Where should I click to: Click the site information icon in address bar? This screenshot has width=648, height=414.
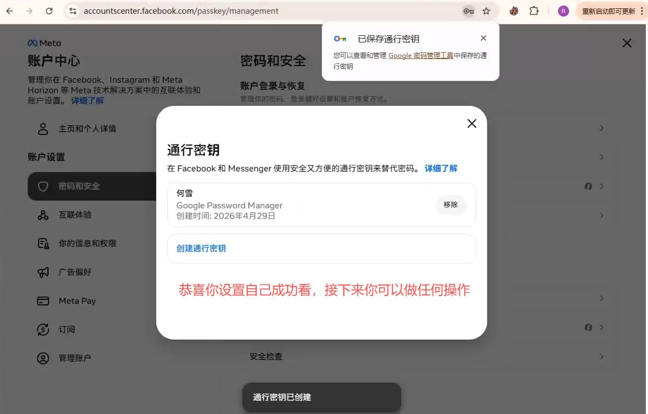pyautogui.click(x=72, y=11)
